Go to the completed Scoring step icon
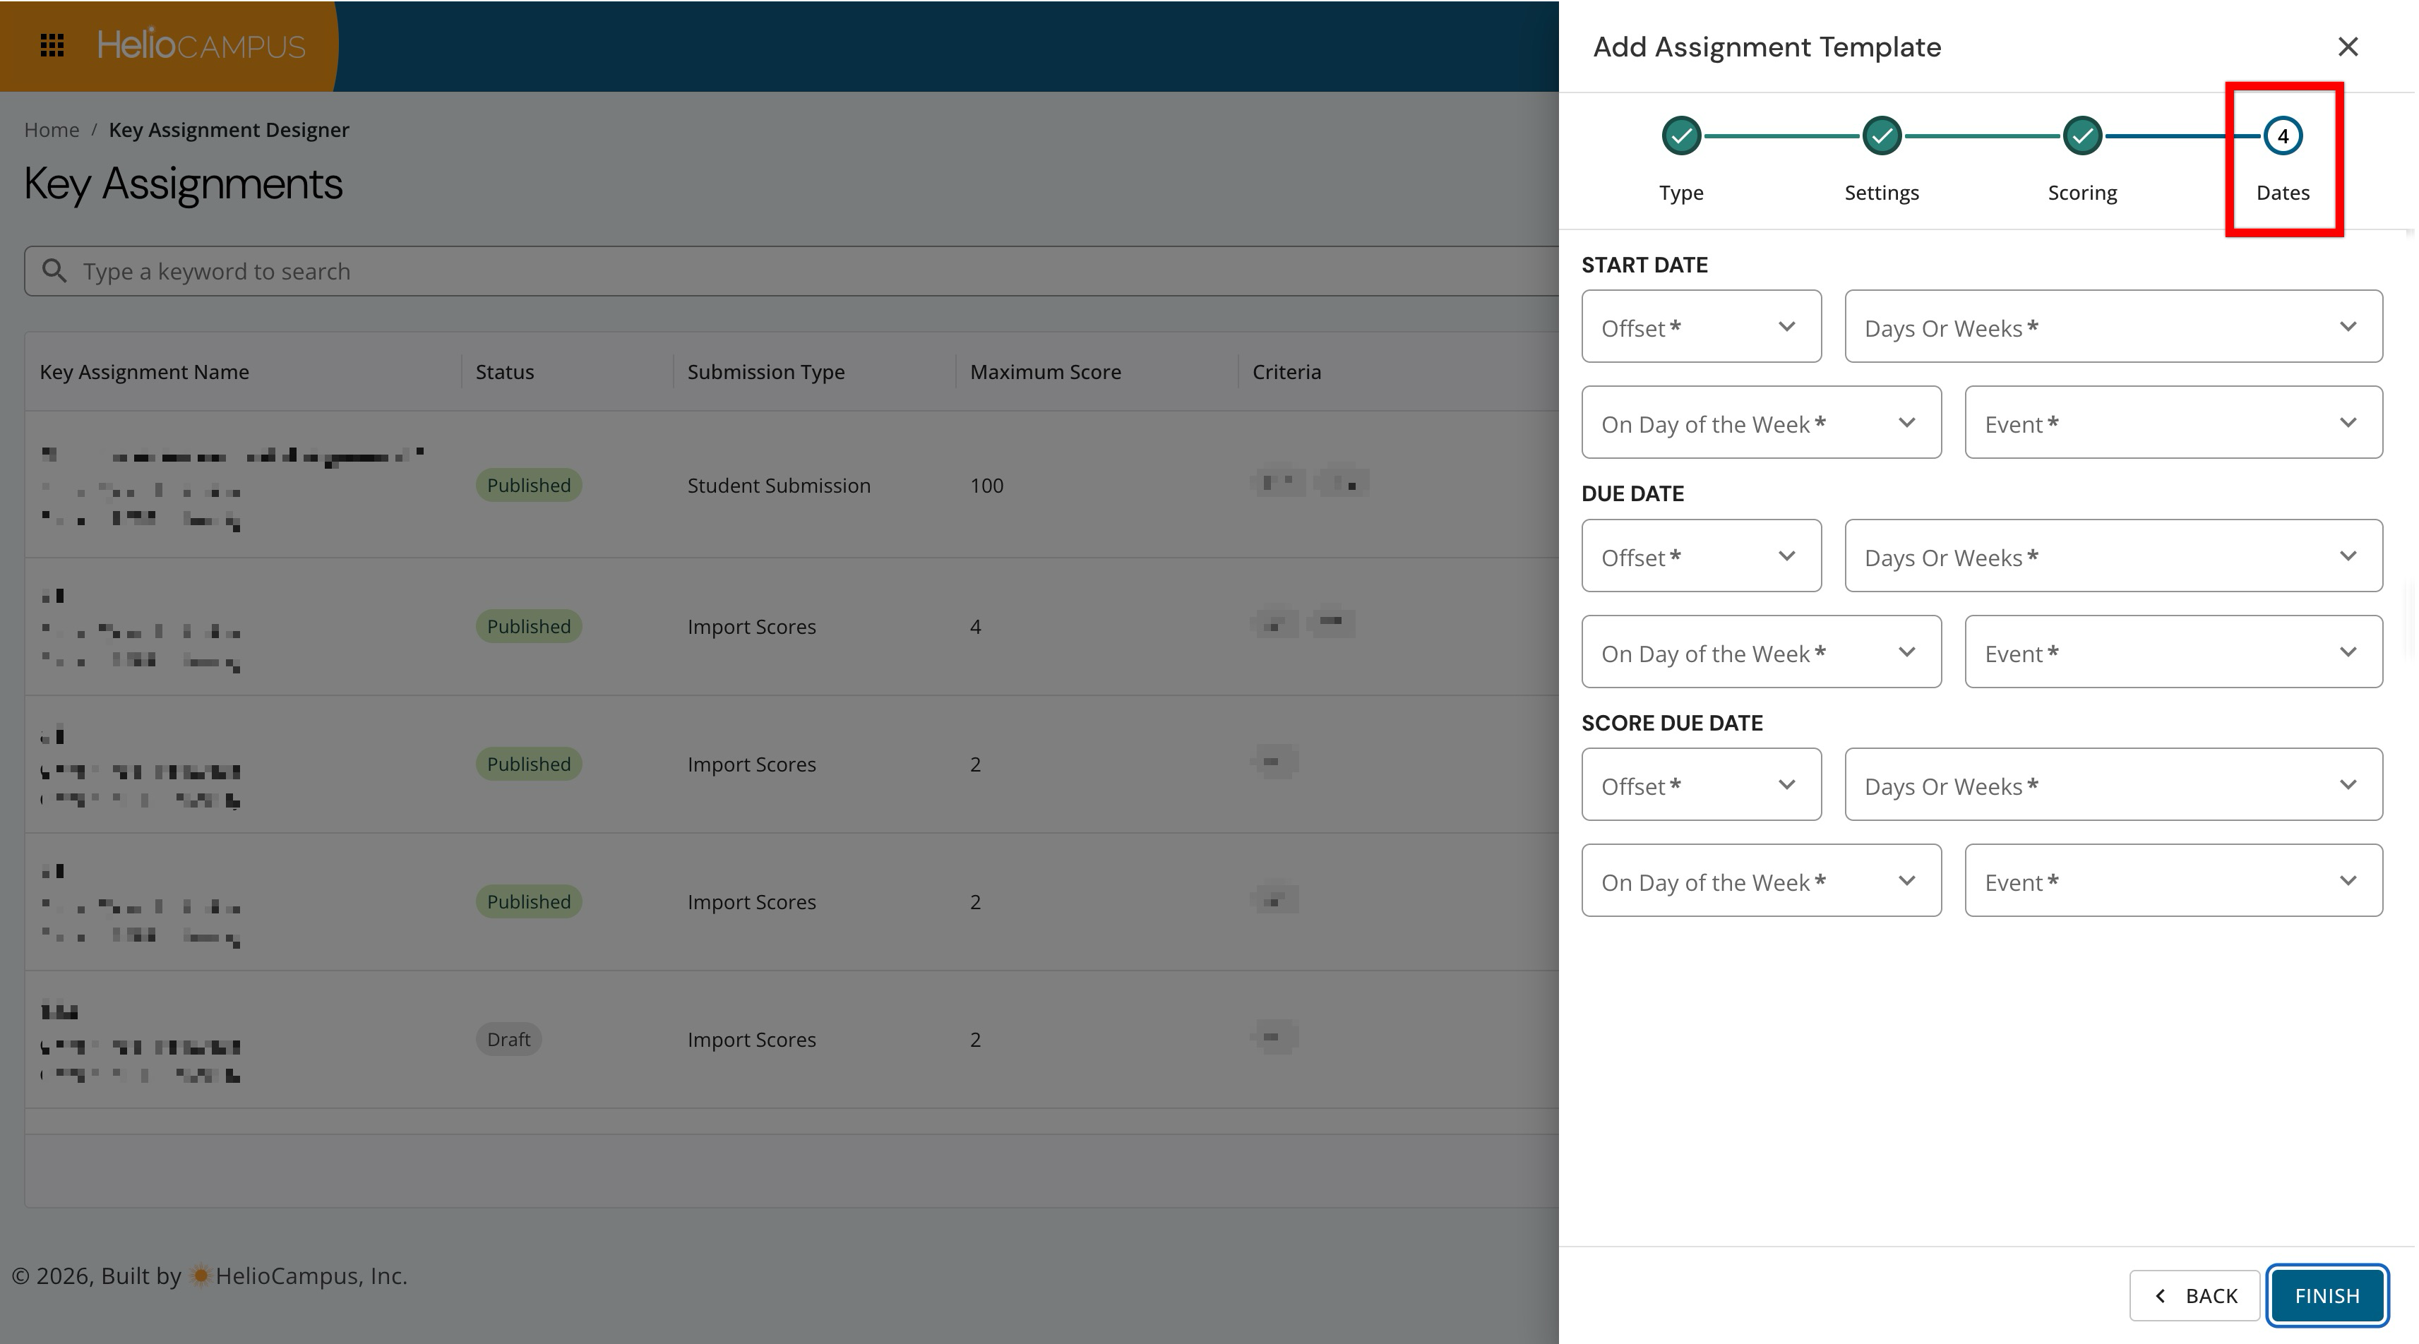2419x1344 pixels. tap(2082, 136)
